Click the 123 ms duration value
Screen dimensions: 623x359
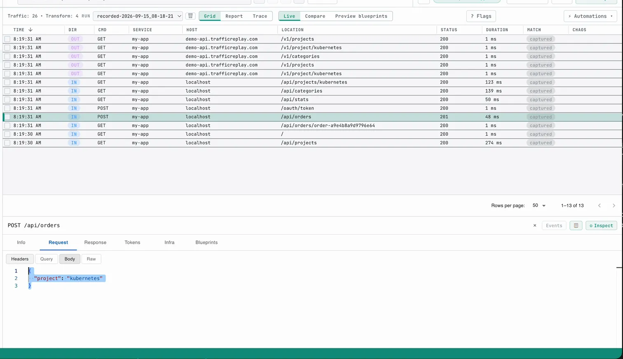tap(493, 82)
